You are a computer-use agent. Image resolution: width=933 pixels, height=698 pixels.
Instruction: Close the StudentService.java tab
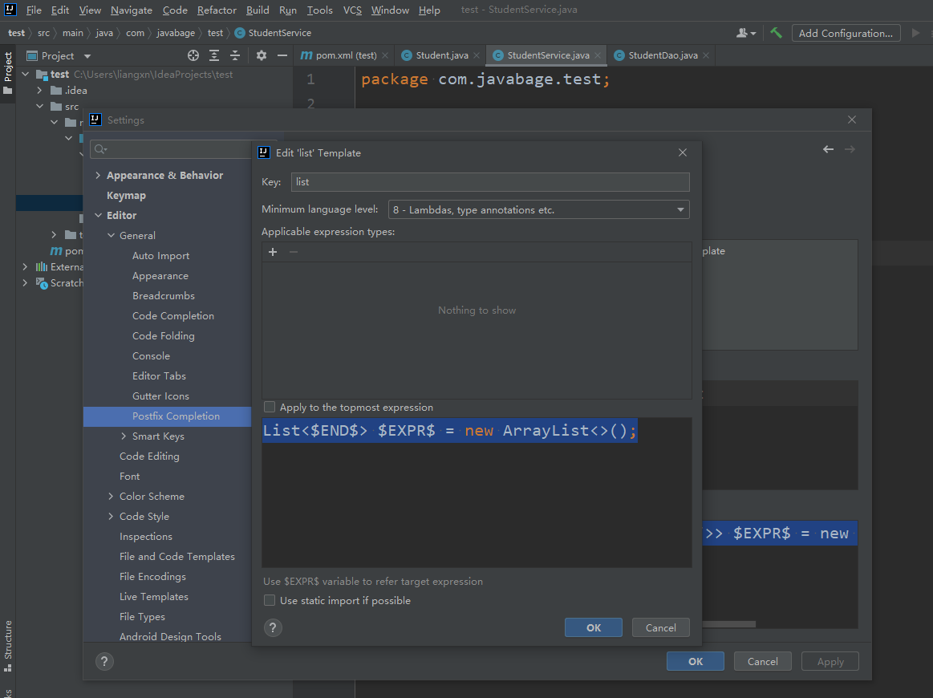pos(598,55)
